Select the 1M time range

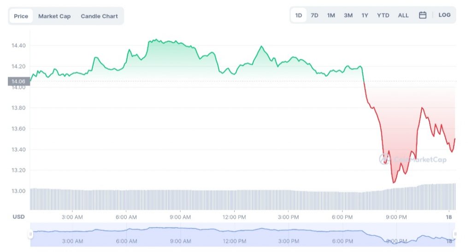[x=331, y=15]
